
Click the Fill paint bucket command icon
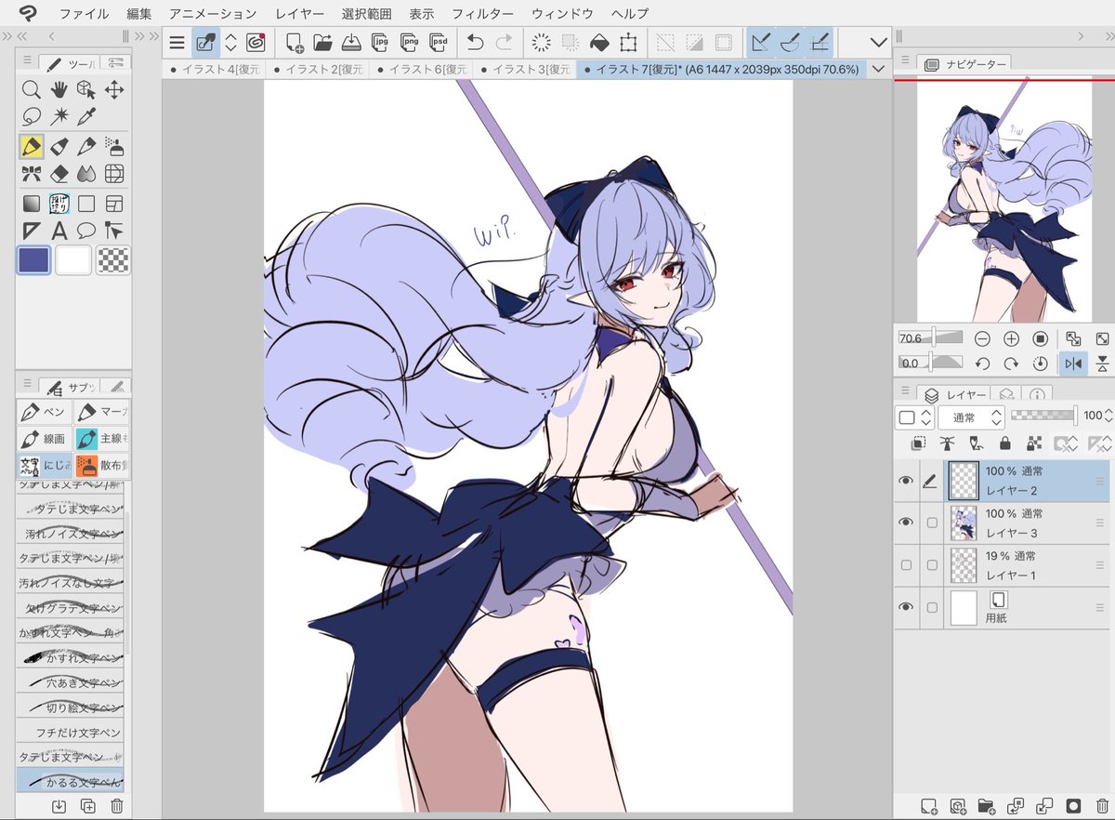click(599, 43)
